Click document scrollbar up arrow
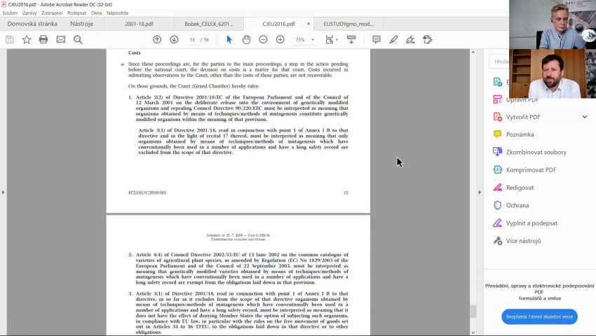596x336 pixels. pyautogui.click(x=473, y=52)
